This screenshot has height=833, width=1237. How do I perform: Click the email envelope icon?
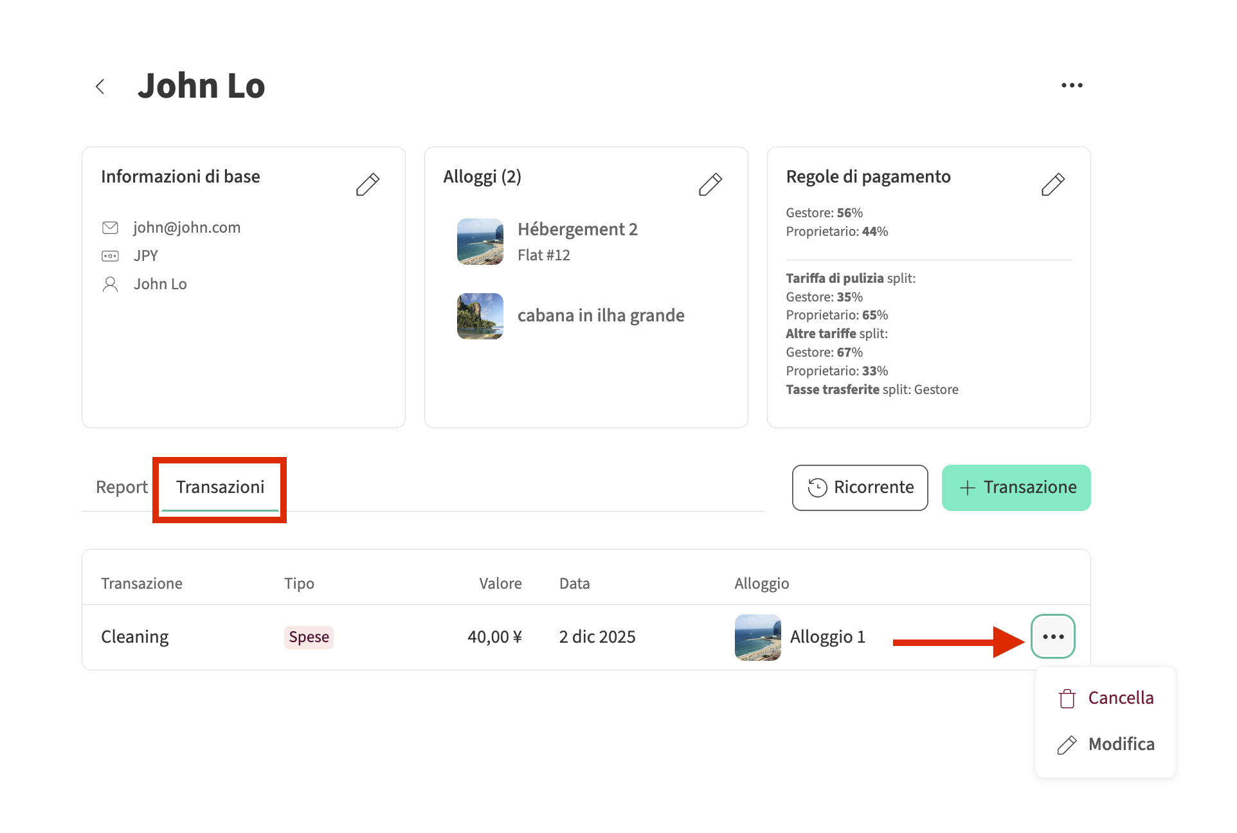(110, 228)
